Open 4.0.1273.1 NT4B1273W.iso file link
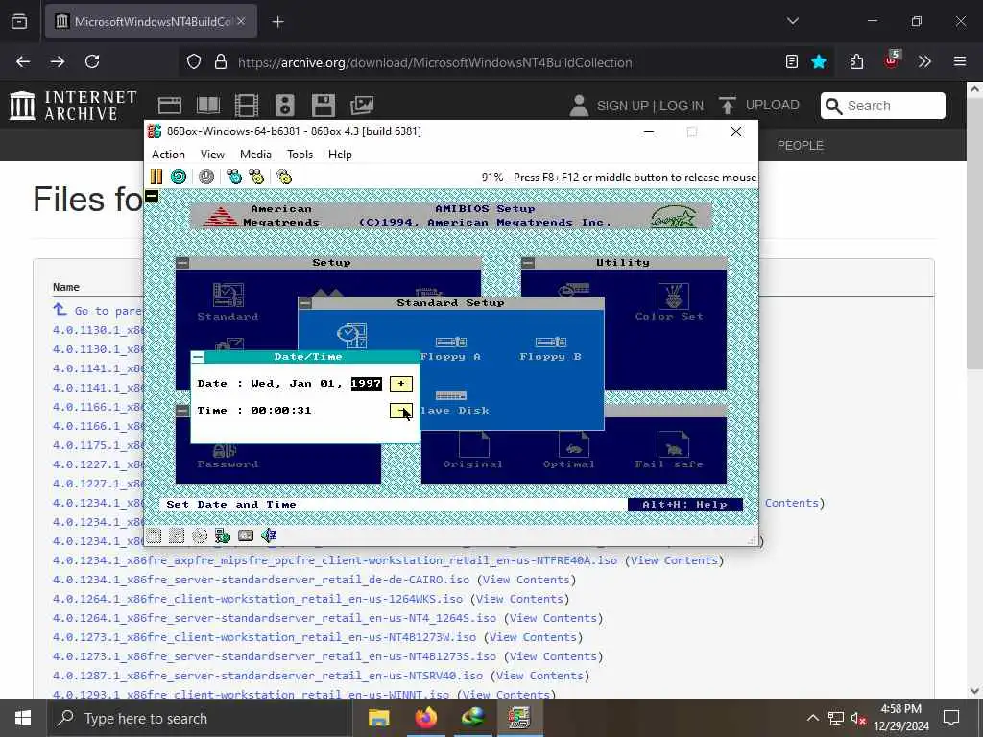 click(264, 637)
